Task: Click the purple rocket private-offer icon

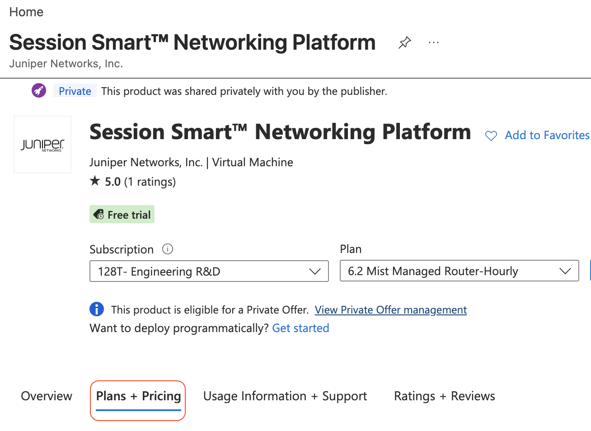Action: point(39,91)
